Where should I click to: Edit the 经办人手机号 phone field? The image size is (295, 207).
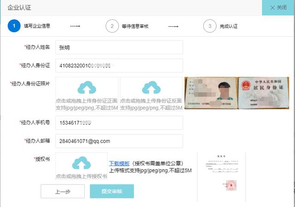(118, 123)
